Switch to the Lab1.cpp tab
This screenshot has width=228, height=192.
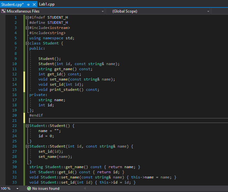pyautogui.click(x=47, y=4)
